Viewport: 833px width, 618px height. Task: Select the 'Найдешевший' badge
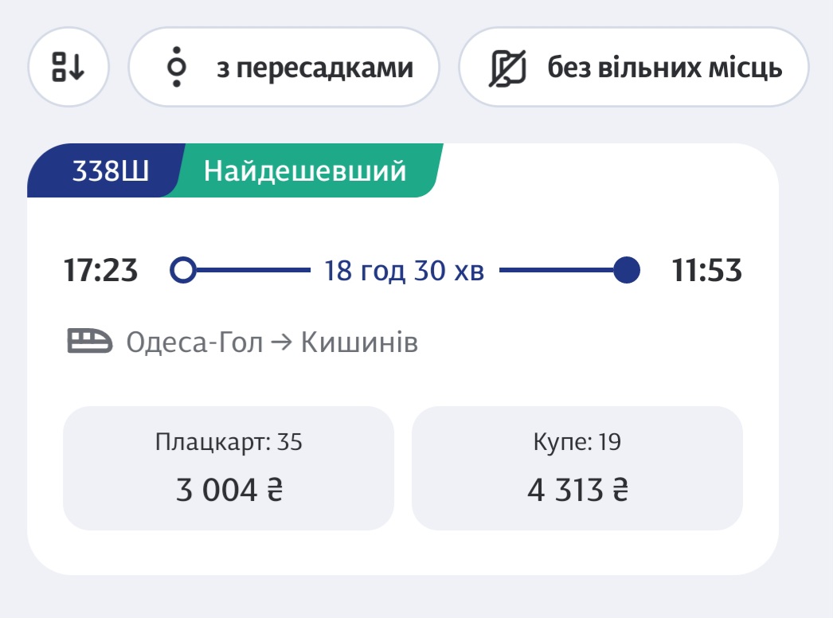(x=303, y=168)
